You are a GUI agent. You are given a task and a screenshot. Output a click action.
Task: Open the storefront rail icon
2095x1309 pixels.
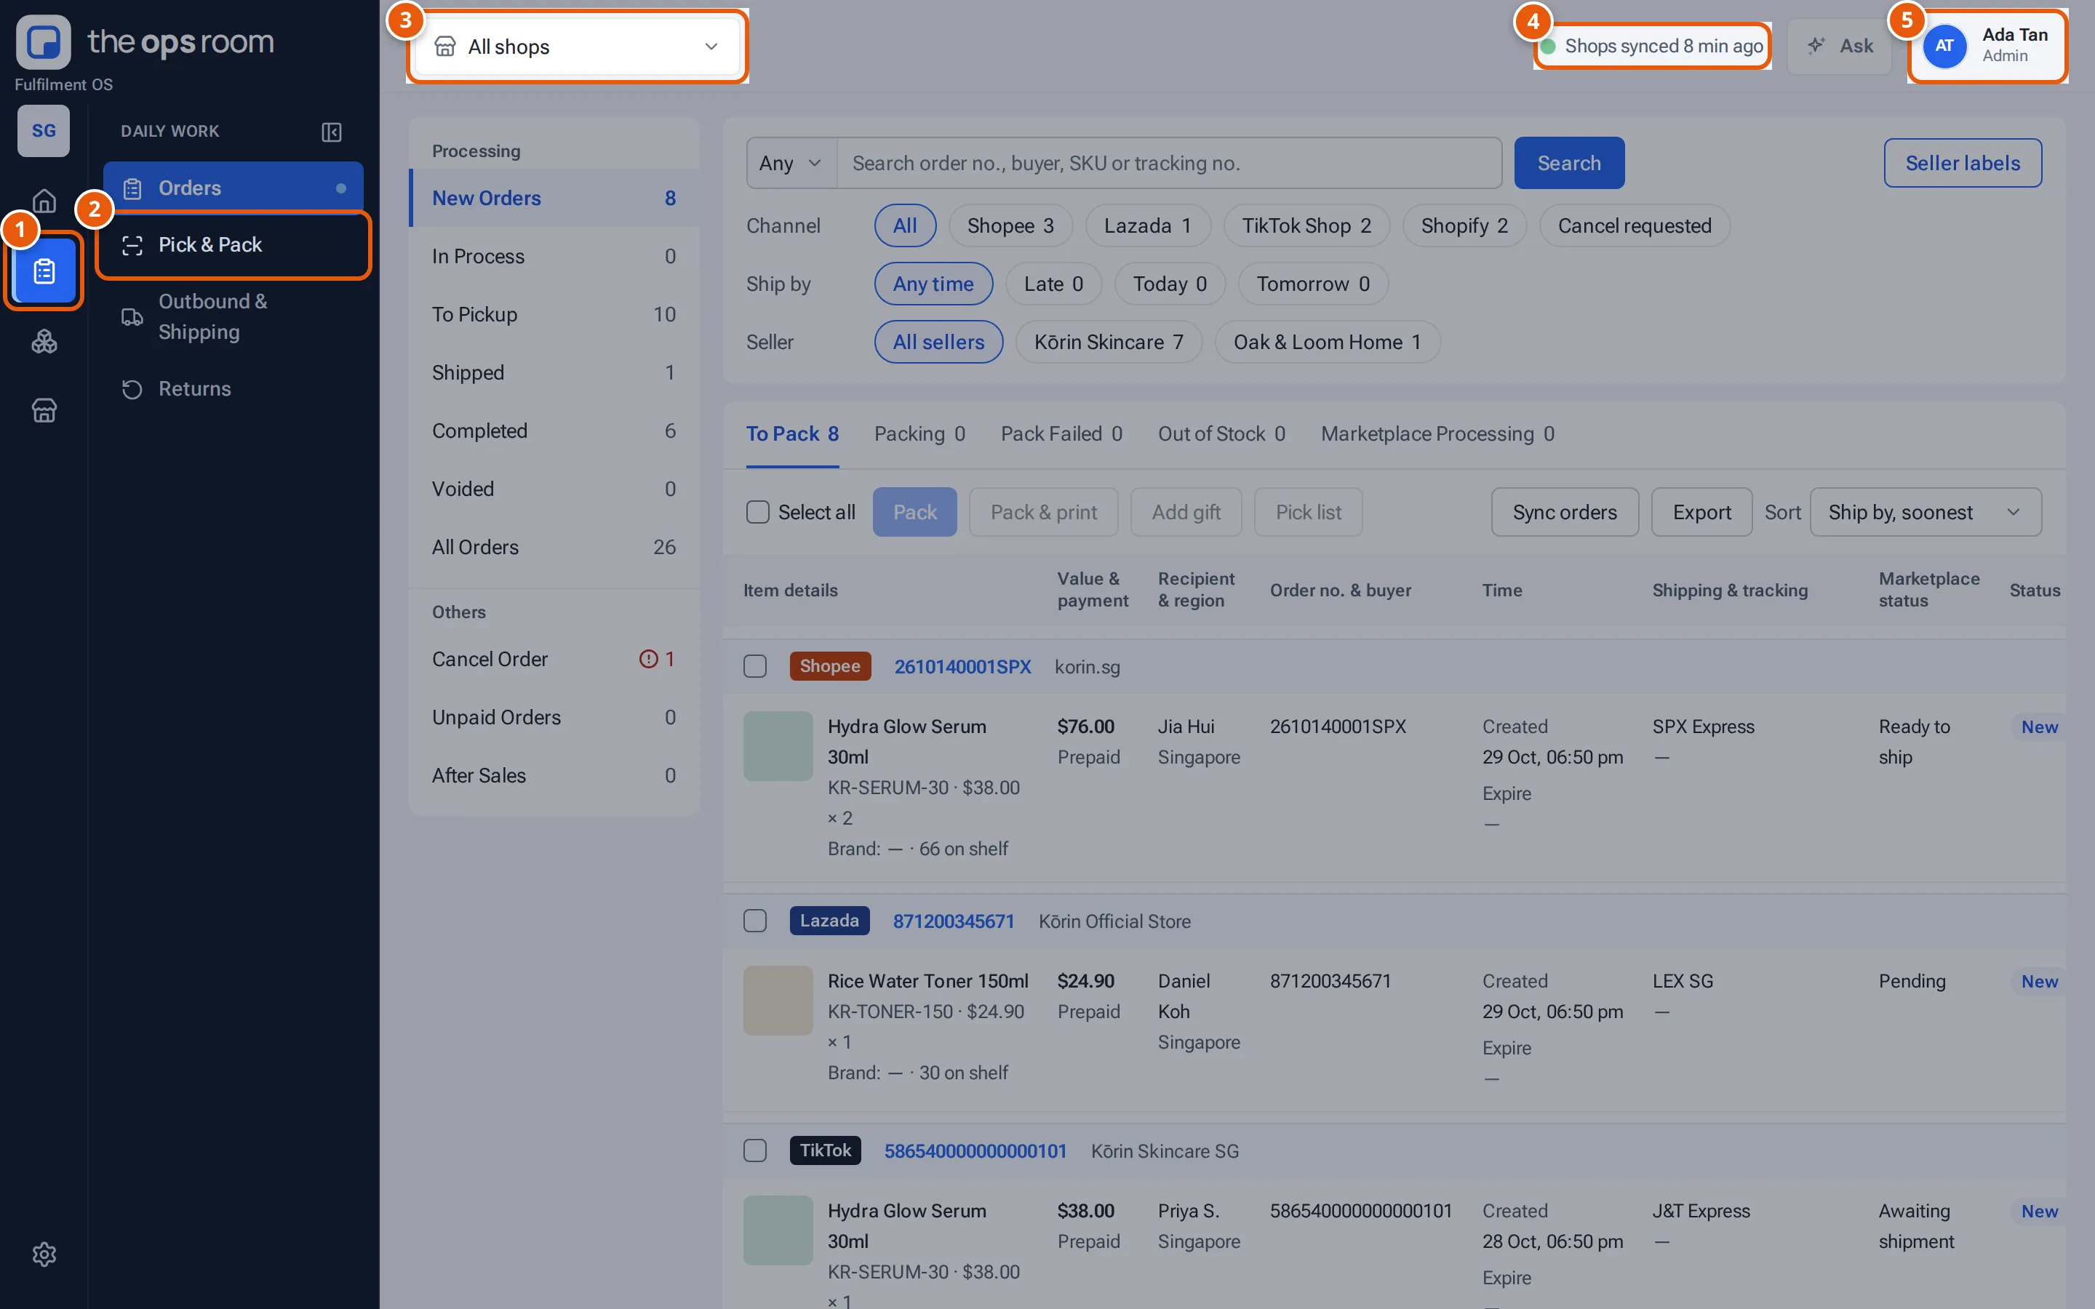(44, 409)
